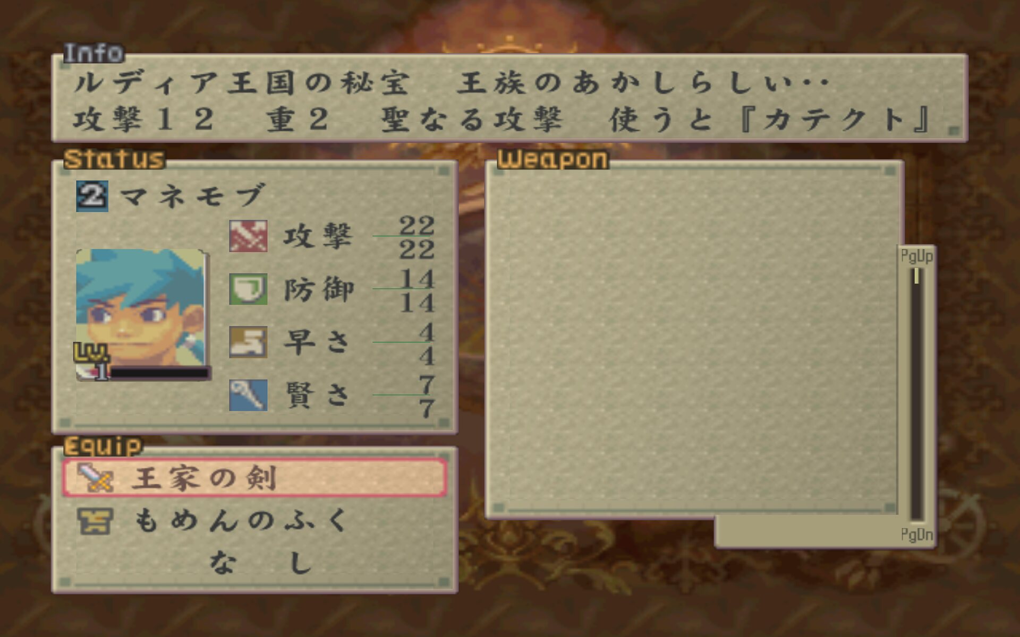1020x637 pixels.
Task: Select the 王家の剣 equipment slot
Action: pyautogui.click(x=254, y=478)
